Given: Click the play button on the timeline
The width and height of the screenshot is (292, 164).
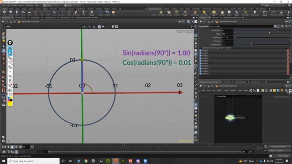Looking at the screenshot, I should [16, 147].
